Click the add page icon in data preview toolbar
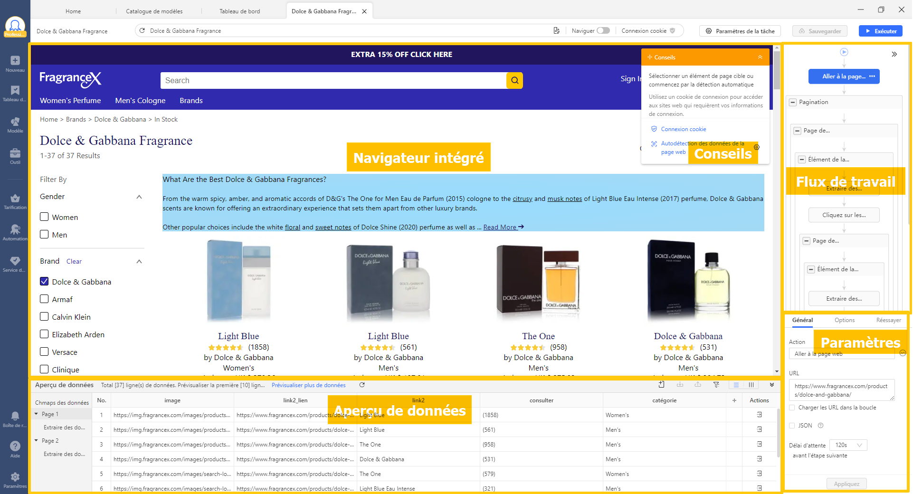 click(661, 385)
